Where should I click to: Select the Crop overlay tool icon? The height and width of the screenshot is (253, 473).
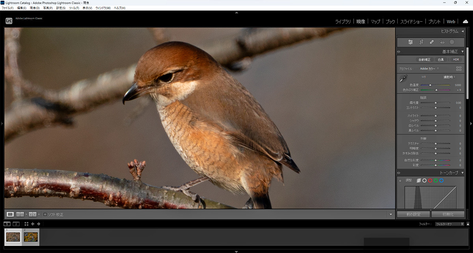coord(421,42)
